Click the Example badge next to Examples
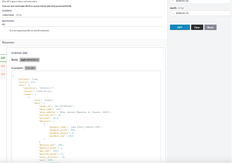Viewport: 232px width, 163px height. click(x=30, y=68)
